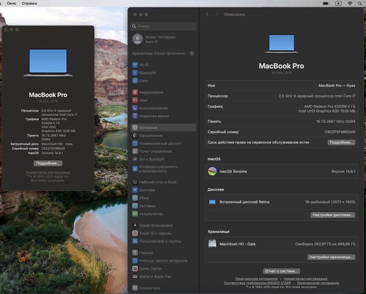
Task: Click Настройки хранилища button
Action: [x=331, y=257]
